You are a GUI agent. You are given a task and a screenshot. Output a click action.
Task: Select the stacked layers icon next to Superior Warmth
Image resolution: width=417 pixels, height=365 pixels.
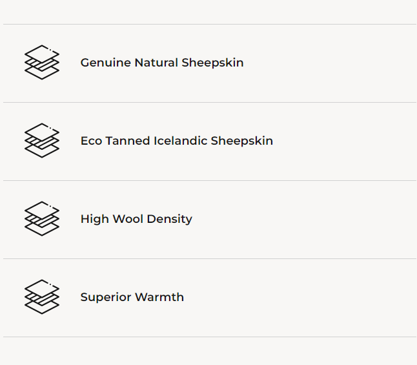tap(42, 297)
